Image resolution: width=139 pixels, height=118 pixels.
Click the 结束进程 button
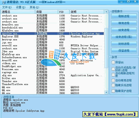tap(124, 30)
